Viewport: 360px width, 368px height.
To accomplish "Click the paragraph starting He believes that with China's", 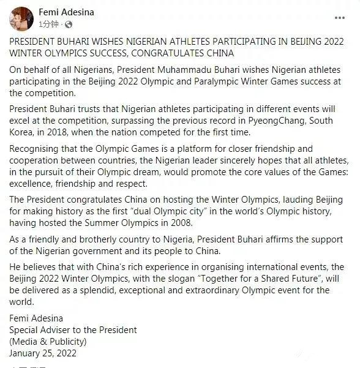I will coord(176,284).
